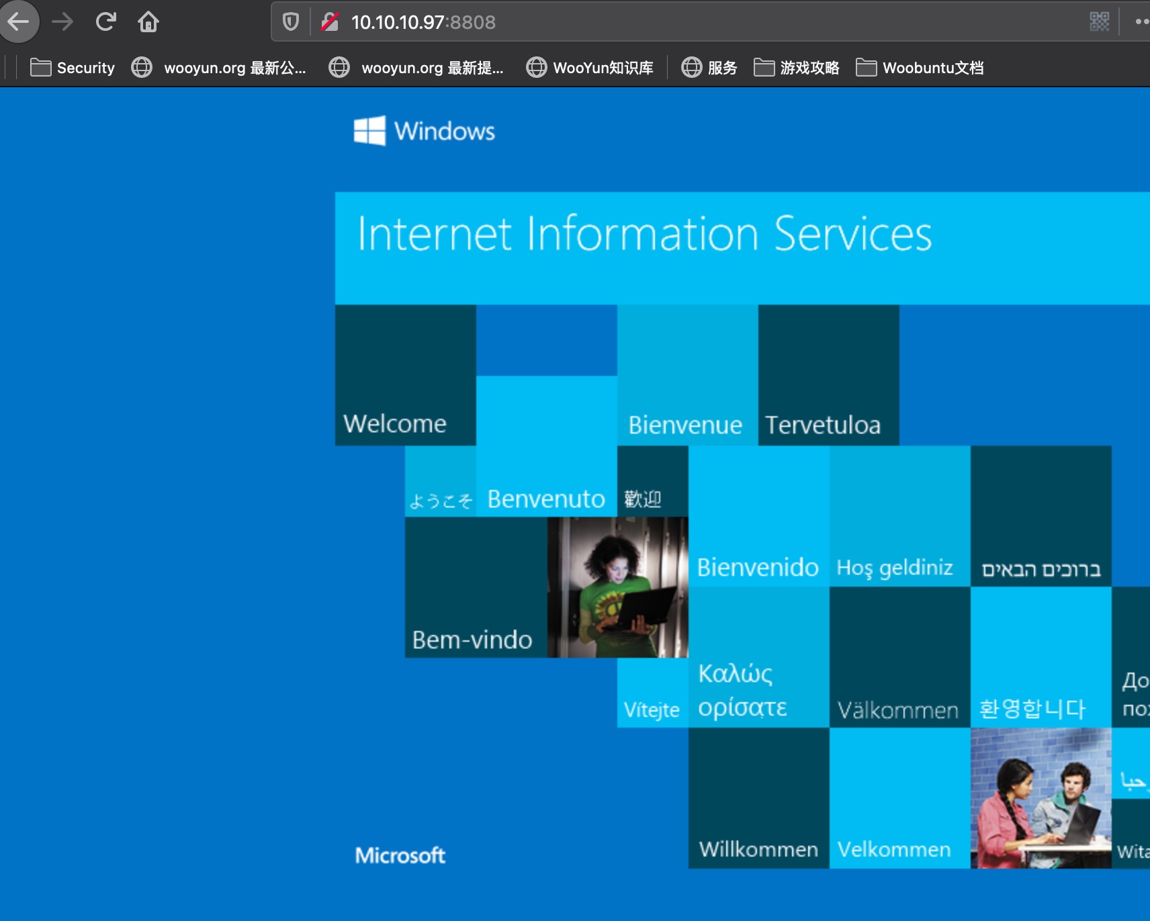Click the Tervetuloa tile
This screenshot has height=921, width=1150.
coord(829,375)
